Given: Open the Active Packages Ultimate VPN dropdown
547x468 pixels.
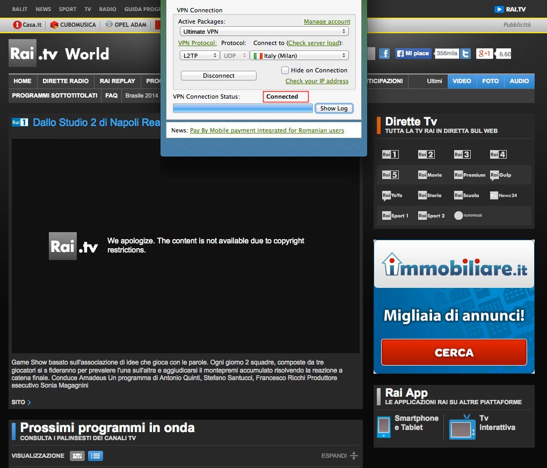Looking at the screenshot, I should tap(264, 32).
